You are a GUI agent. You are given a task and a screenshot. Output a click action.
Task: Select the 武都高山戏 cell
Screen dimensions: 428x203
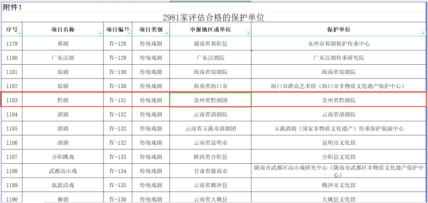tap(63, 171)
